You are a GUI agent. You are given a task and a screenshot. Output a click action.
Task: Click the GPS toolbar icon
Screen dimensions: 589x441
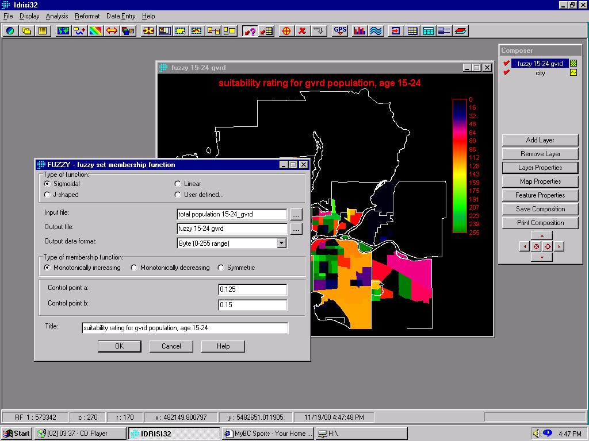(340, 30)
